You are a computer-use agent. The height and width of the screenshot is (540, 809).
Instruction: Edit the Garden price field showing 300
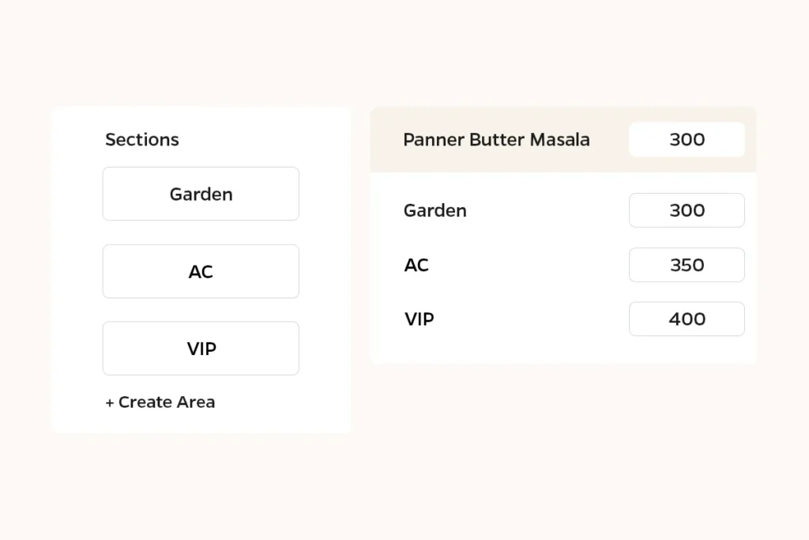click(x=687, y=210)
